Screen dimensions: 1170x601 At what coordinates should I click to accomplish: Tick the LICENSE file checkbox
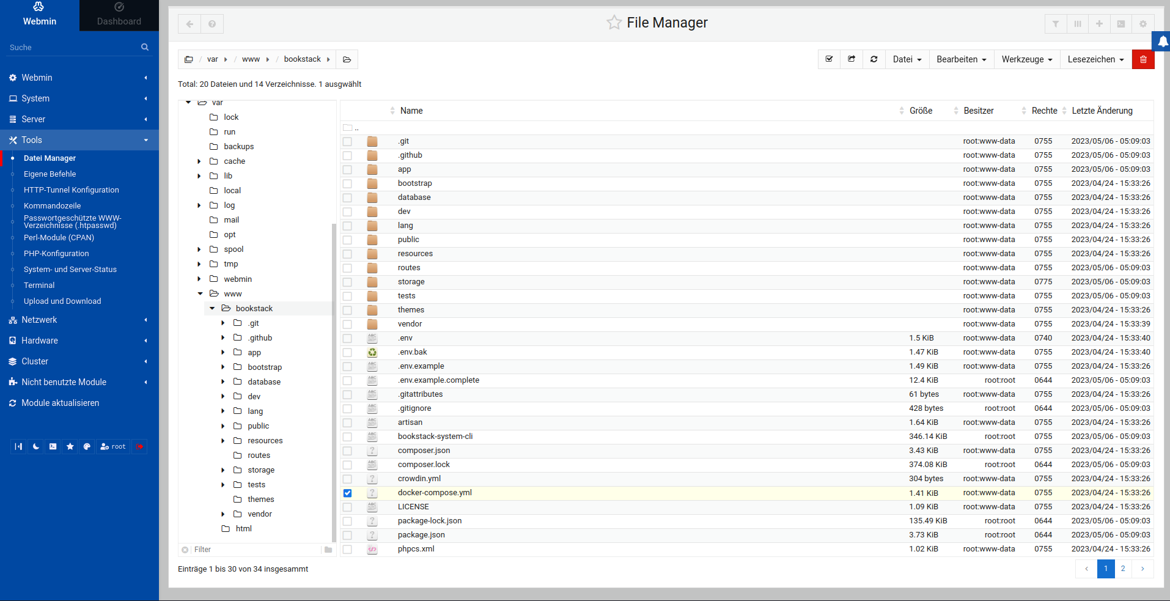click(347, 507)
